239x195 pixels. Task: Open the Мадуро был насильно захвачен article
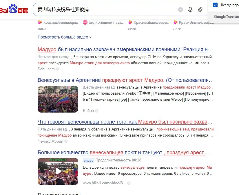(x=125, y=49)
